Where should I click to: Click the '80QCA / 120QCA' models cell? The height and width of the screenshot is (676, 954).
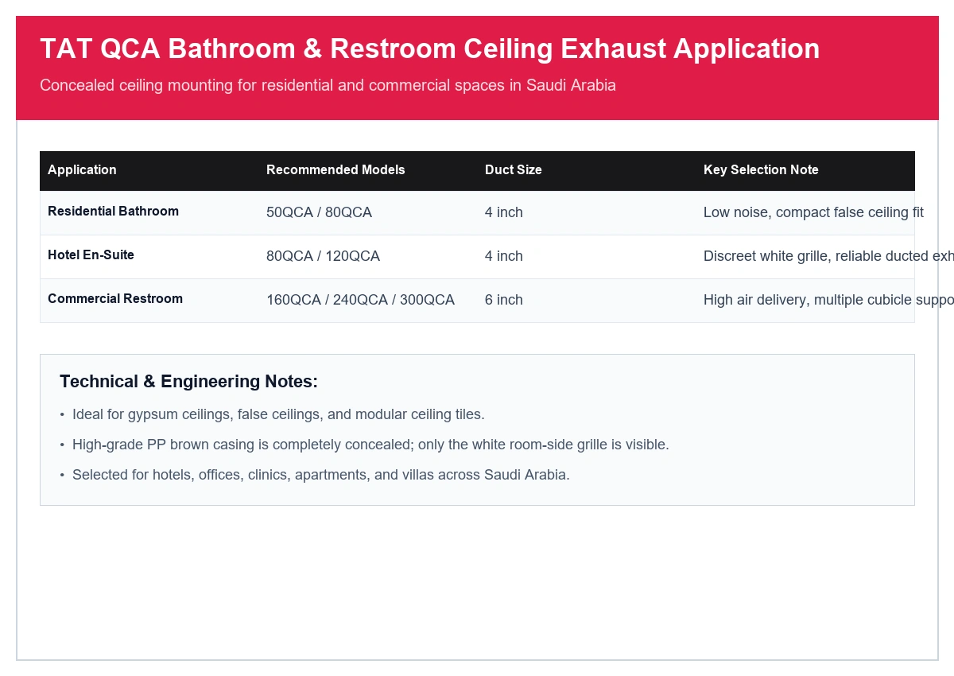[x=323, y=256]
